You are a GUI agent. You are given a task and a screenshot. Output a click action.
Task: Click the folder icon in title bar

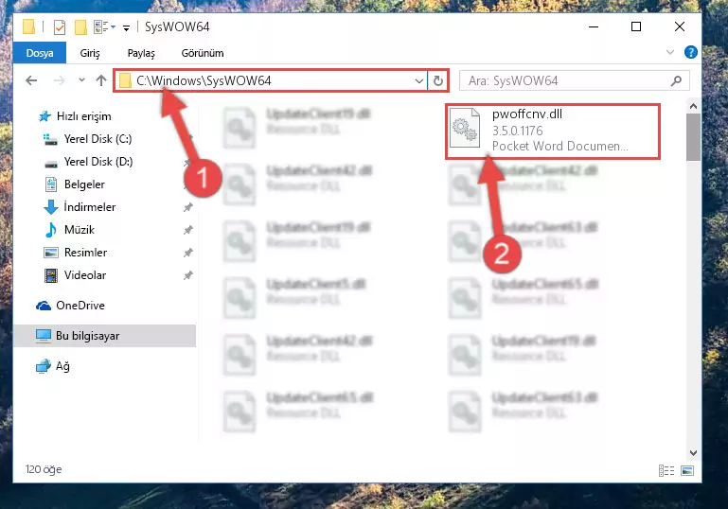pos(28,26)
